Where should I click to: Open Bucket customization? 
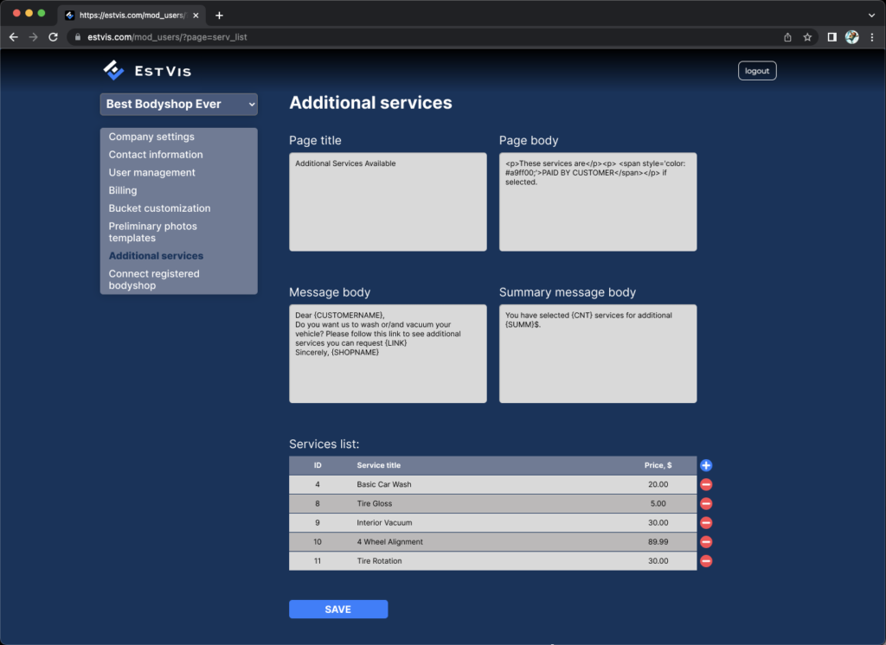159,208
